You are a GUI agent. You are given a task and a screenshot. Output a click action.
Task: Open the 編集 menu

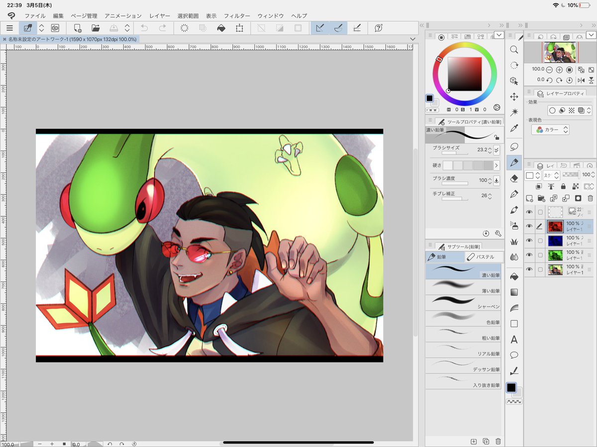58,16
